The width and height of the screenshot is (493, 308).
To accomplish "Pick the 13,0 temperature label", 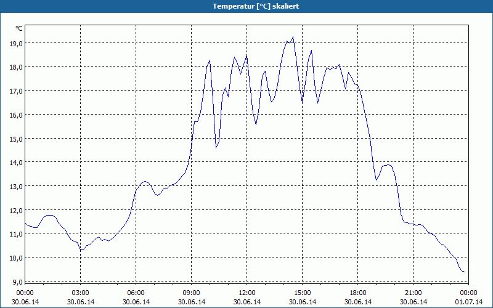I will coord(16,187).
